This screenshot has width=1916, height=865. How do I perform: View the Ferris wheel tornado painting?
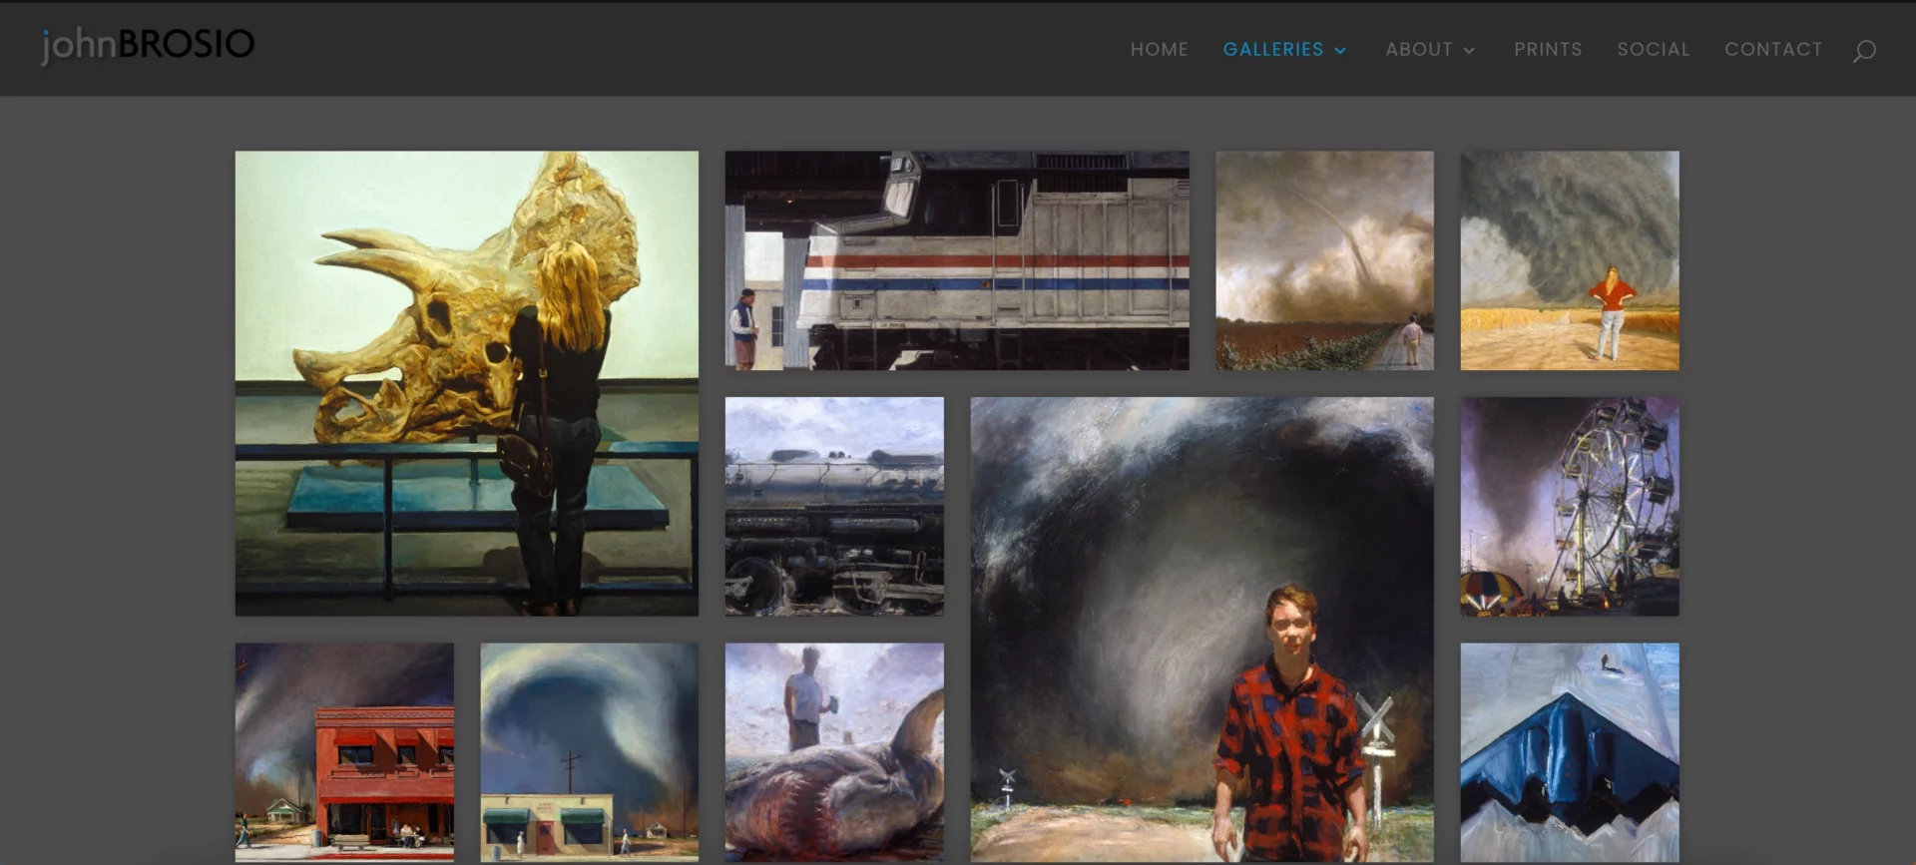click(x=1569, y=506)
